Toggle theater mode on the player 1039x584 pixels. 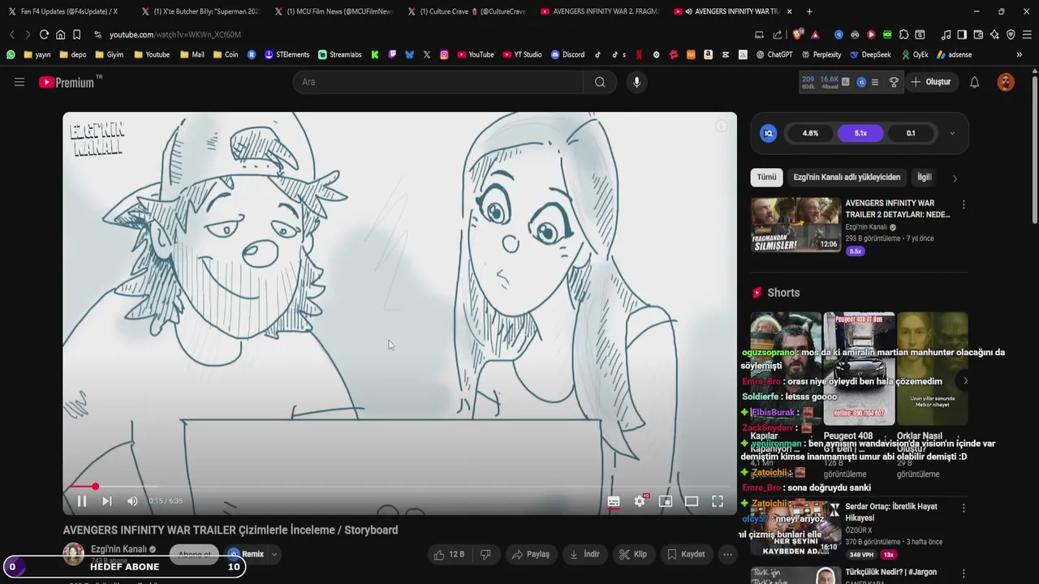point(692,501)
